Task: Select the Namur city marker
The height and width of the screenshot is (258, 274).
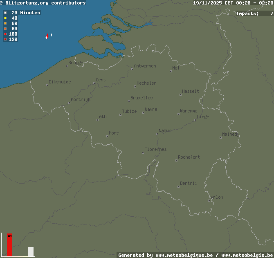Action: pyautogui.click(x=157, y=134)
